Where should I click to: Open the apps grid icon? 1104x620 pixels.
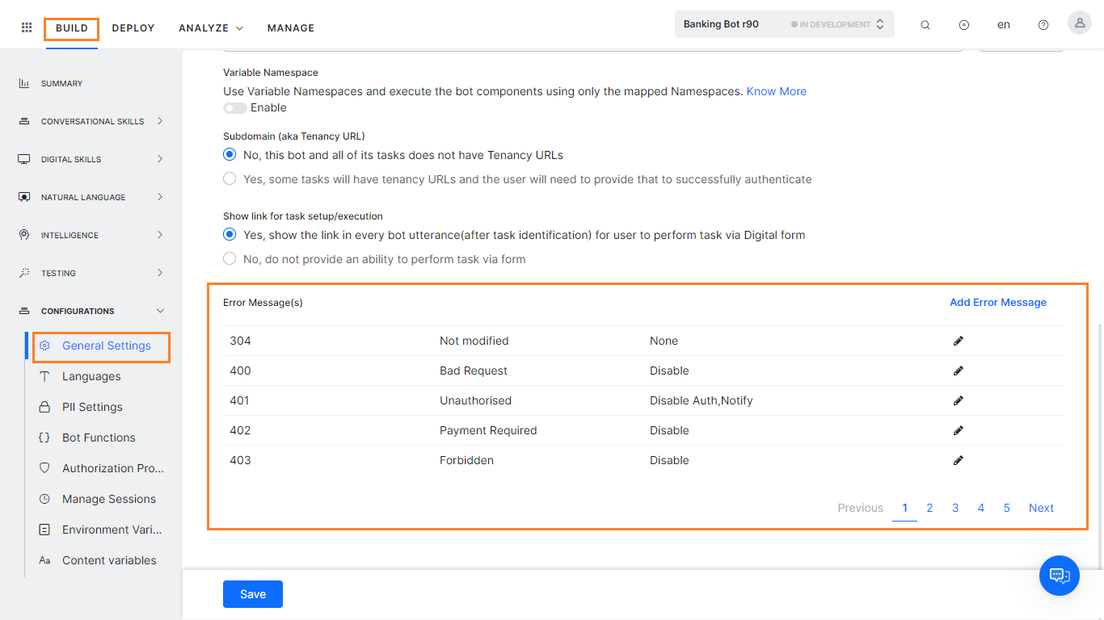pyautogui.click(x=26, y=27)
